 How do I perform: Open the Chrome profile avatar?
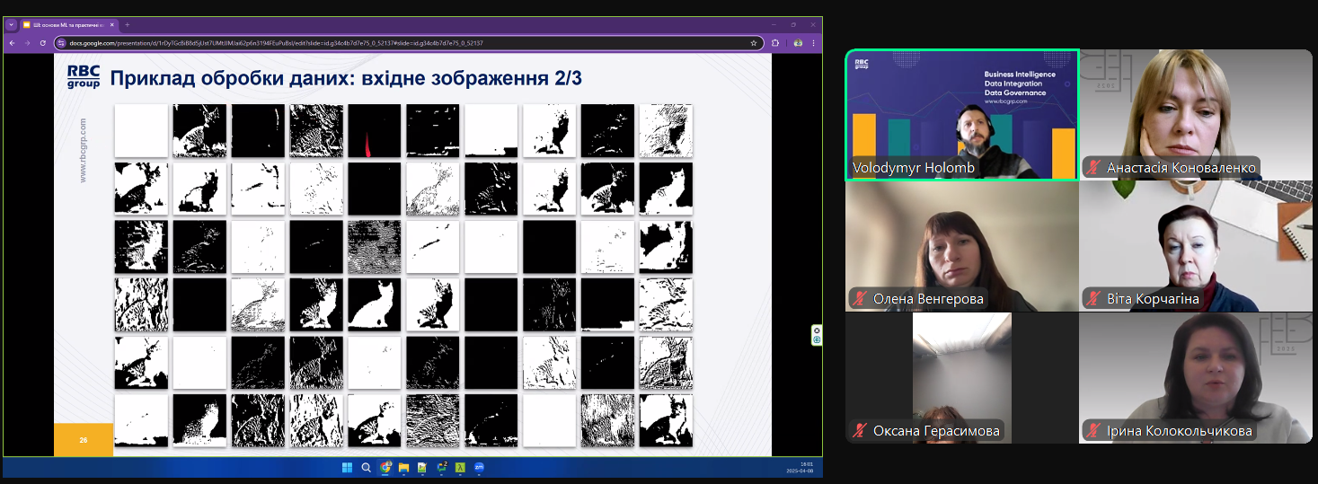[x=797, y=42]
